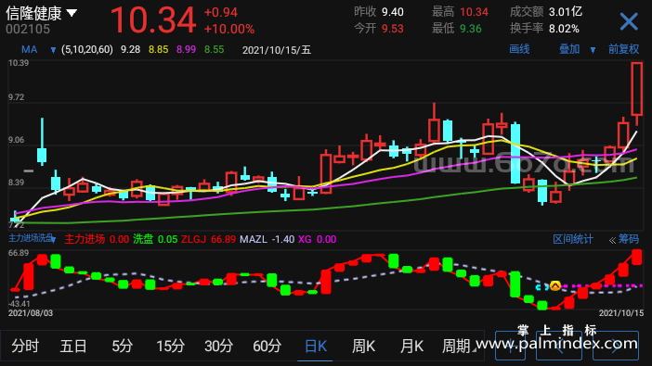Image resolution: width=652 pixels, height=366 pixels.
Task: Click the end date 2021/10/15 below chart
Action: pos(621,313)
